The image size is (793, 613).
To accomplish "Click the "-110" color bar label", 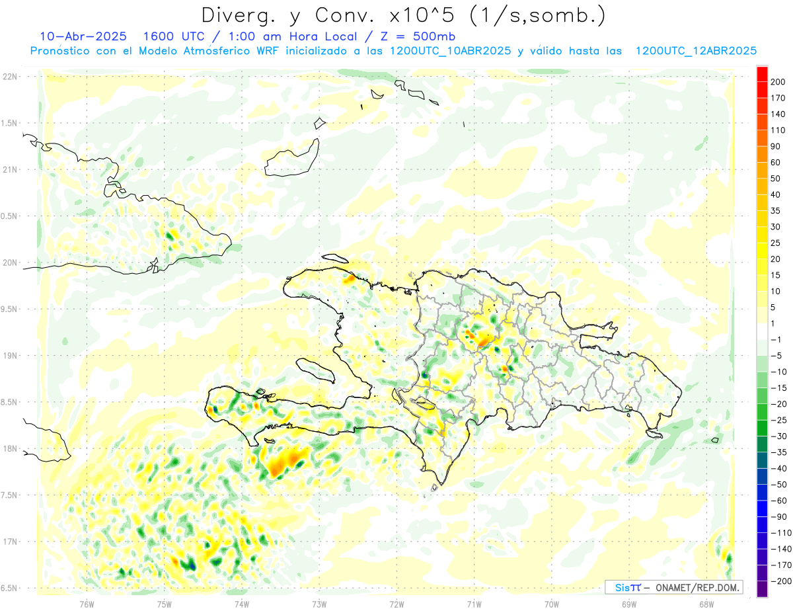I will point(781,533).
